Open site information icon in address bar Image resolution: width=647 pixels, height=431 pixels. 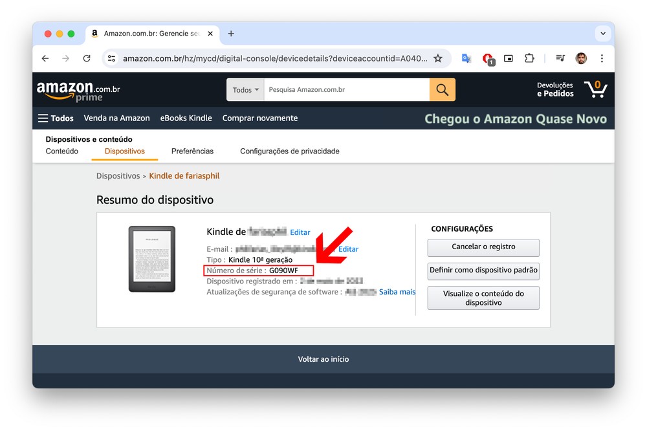tap(111, 59)
